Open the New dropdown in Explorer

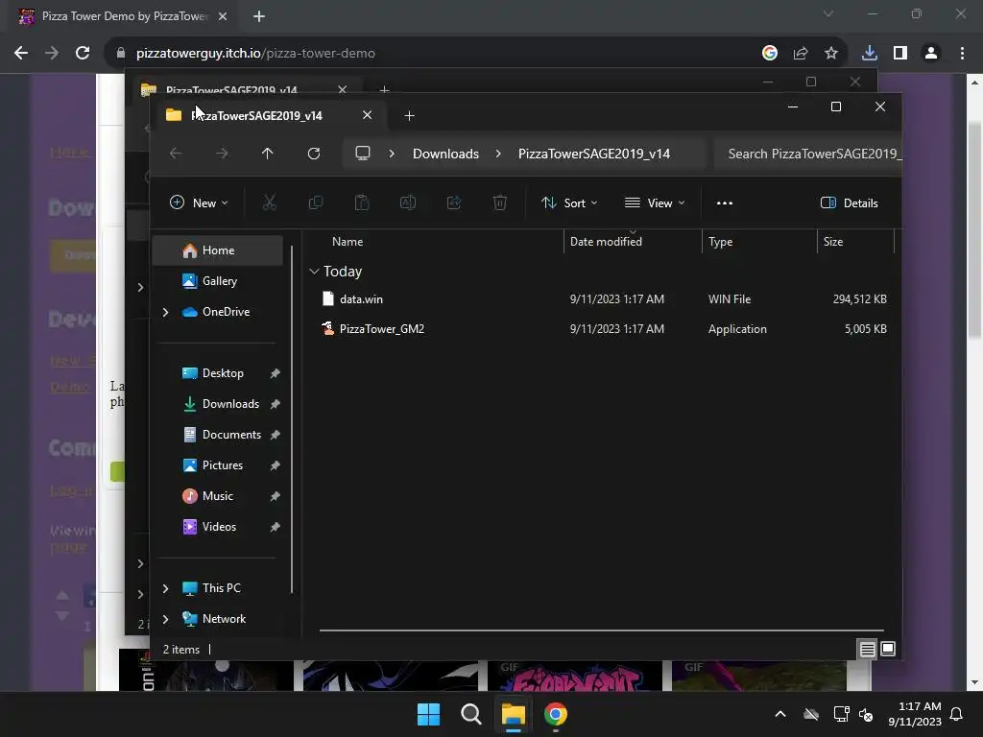tap(199, 203)
